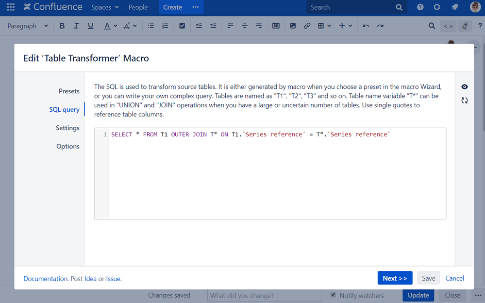This screenshot has height=303, width=485.
Task: Open Insert more content plus dropdown
Action: click(346, 26)
